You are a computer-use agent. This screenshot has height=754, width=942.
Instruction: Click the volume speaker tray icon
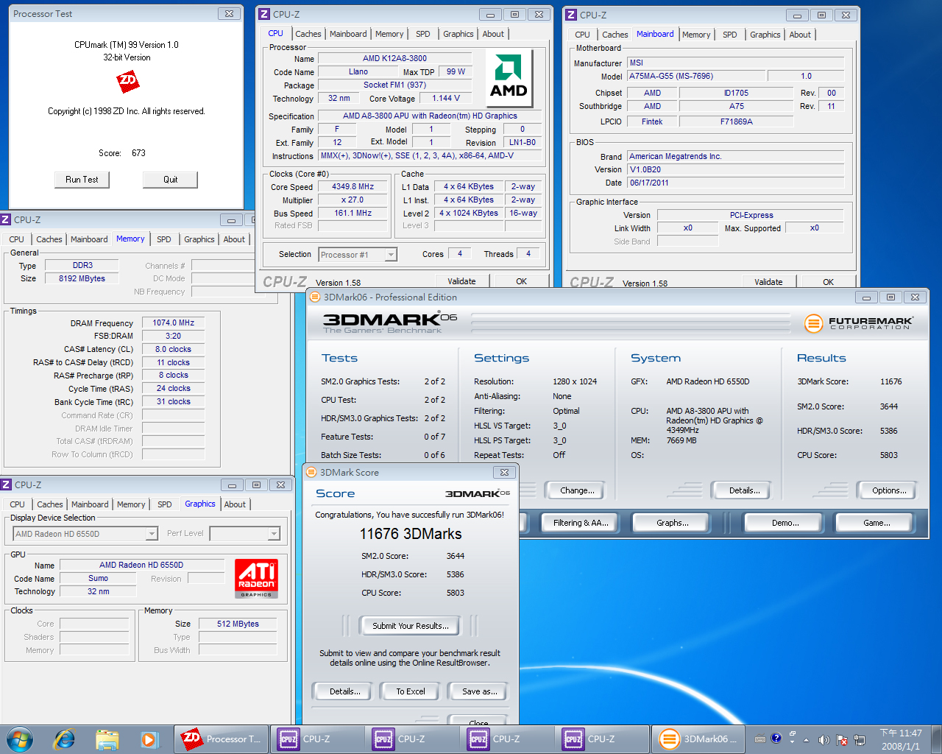pos(824,739)
